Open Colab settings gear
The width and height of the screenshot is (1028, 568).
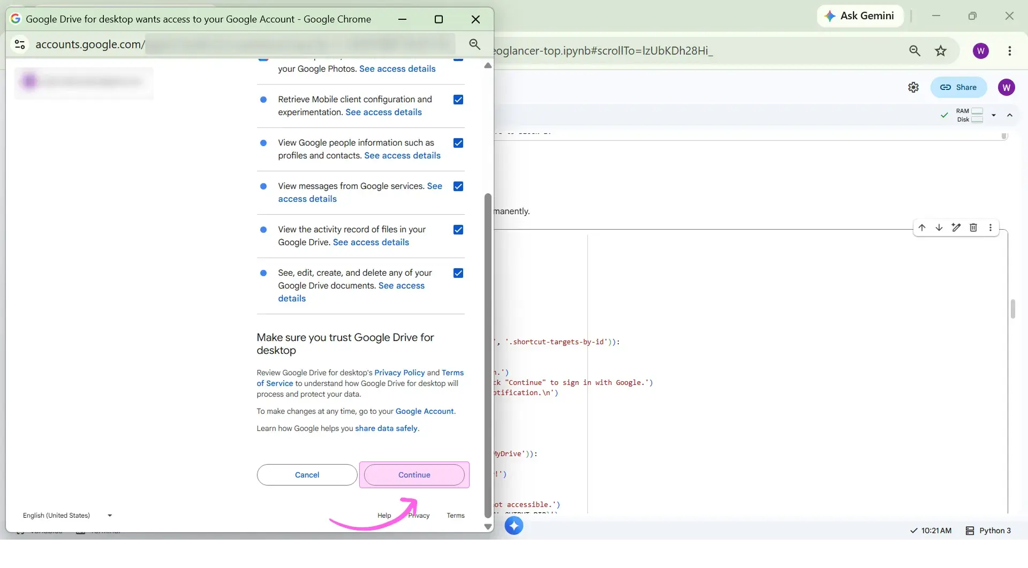coord(913,87)
